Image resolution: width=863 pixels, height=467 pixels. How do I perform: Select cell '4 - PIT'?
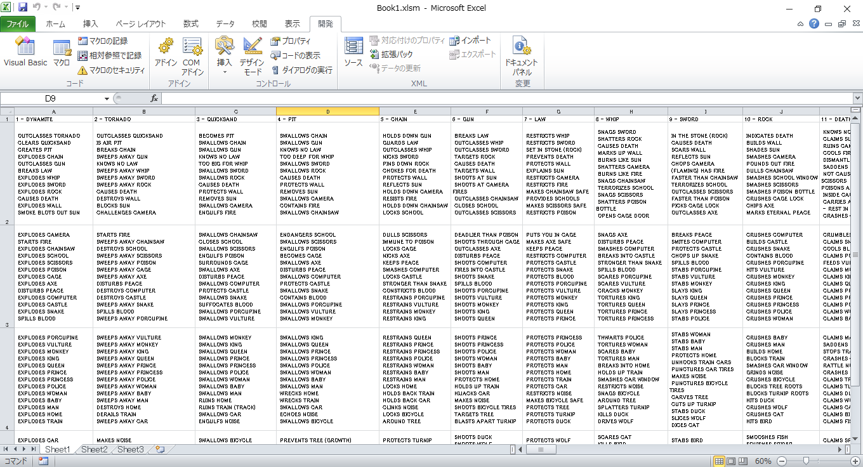point(328,119)
